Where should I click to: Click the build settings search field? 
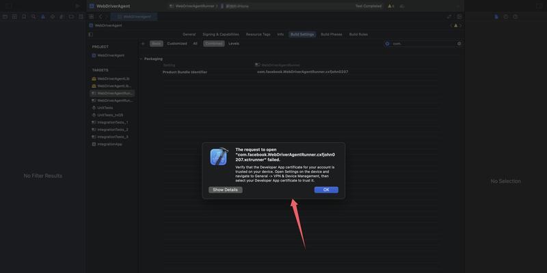423,44
